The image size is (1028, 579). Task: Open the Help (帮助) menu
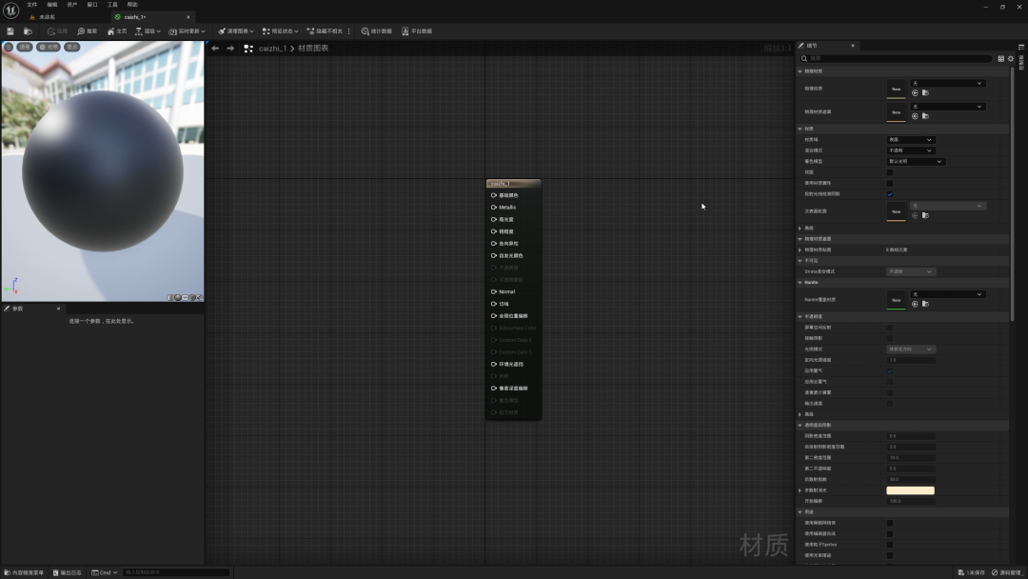tap(132, 5)
